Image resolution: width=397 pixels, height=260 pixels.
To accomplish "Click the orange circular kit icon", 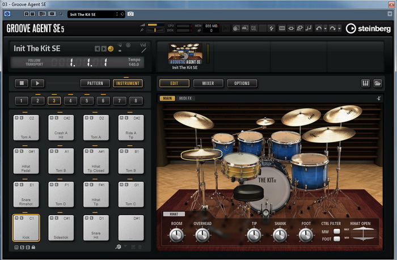I will 111,49.
